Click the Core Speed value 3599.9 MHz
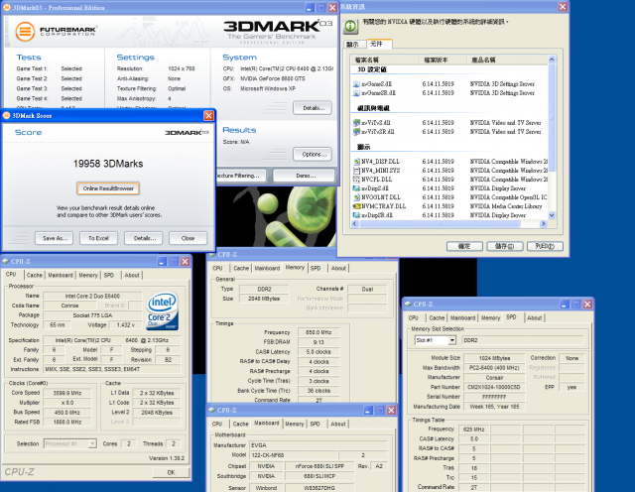 [x=67, y=393]
